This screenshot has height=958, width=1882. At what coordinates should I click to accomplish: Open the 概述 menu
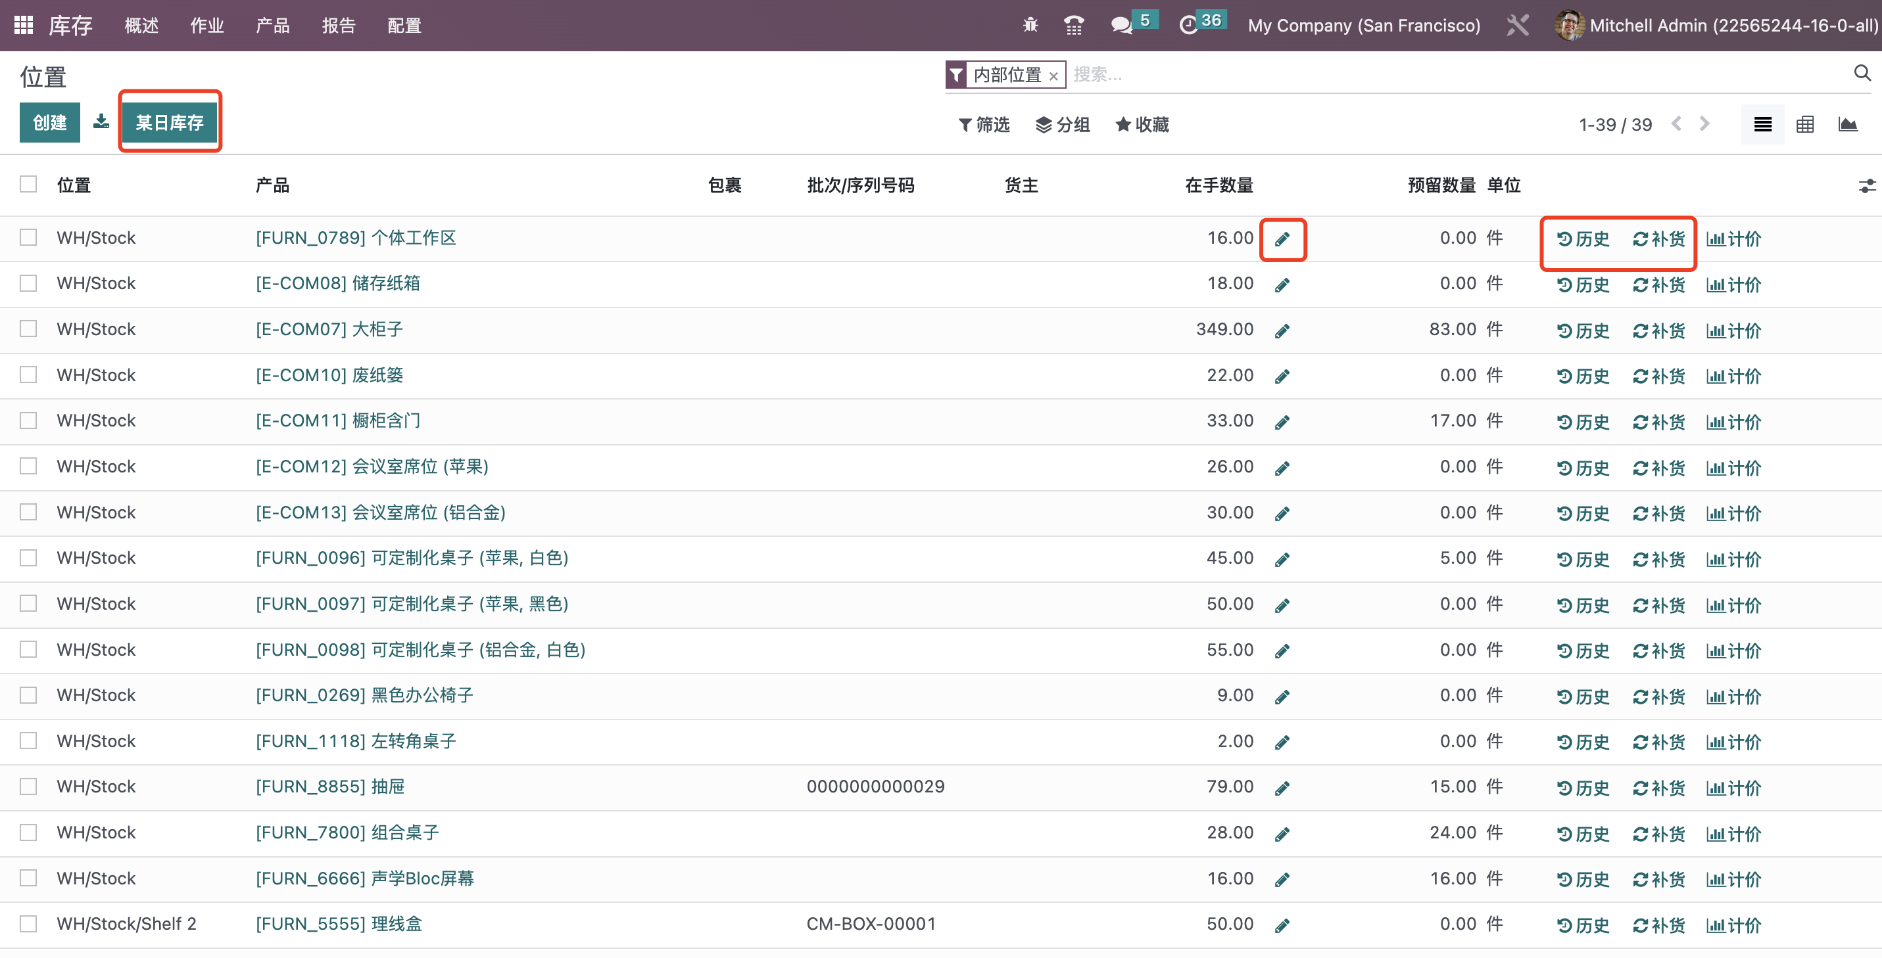[142, 26]
